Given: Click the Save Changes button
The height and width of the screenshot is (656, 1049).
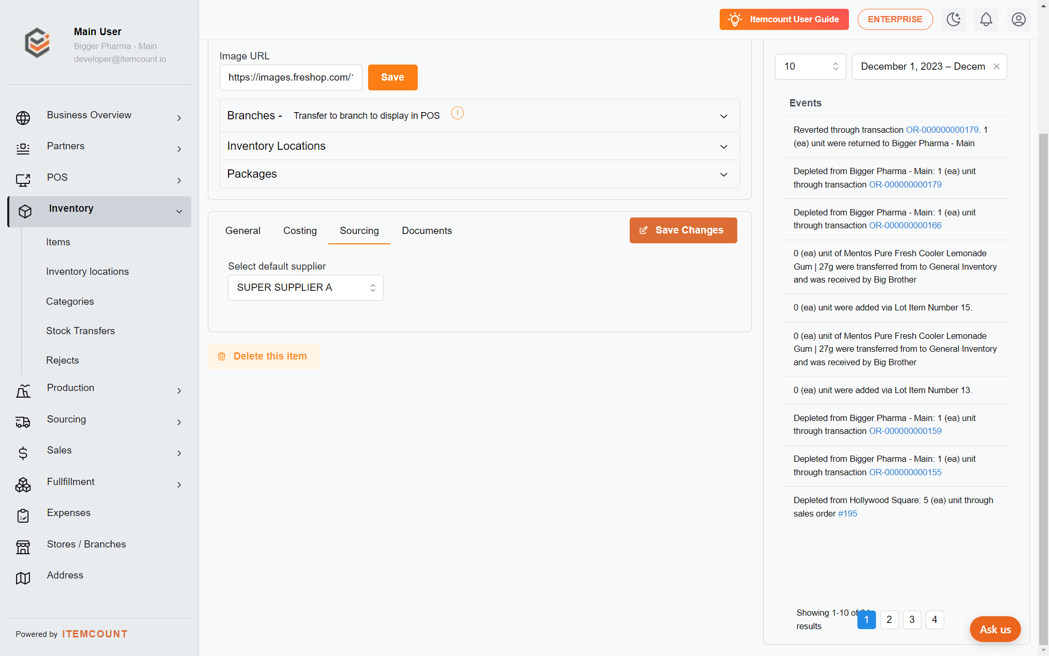Looking at the screenshot, I should tap(683, 230).
